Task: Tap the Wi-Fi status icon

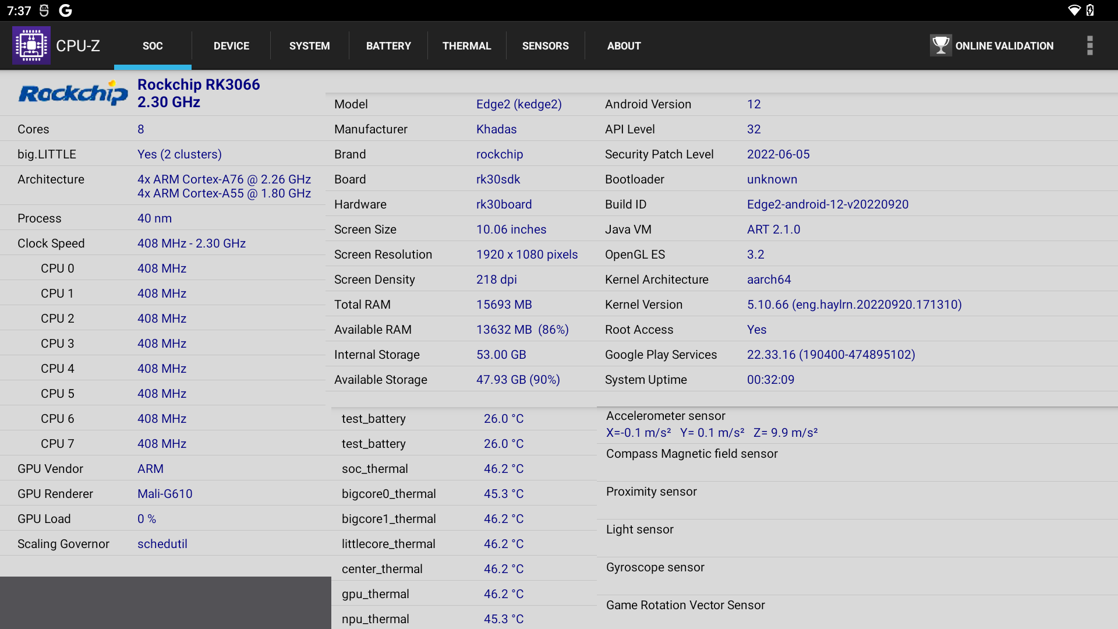Action: tap(1074, 10)
